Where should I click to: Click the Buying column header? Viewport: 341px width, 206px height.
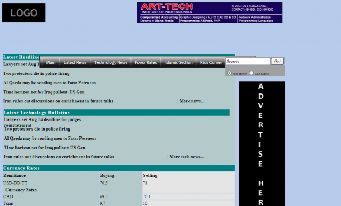click(107, 175)
